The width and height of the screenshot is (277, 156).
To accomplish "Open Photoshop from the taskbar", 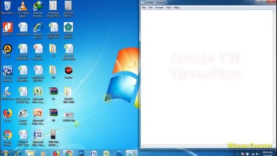I will tap(119, 153).
